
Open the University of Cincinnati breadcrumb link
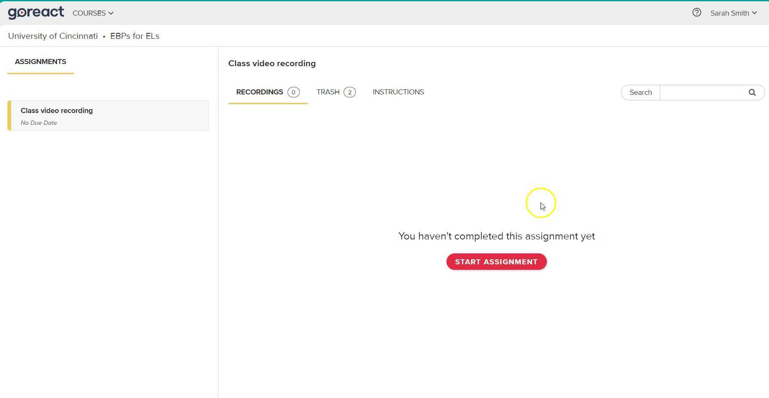(52, 36)
